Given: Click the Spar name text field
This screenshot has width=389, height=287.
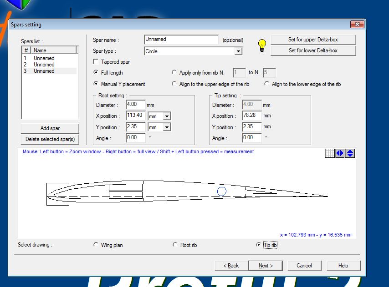Looking at the screenshot, I should [181, 40].
